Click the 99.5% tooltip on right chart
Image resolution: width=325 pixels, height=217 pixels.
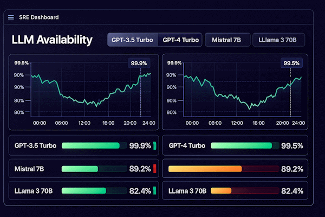click(x=291, y=63)
